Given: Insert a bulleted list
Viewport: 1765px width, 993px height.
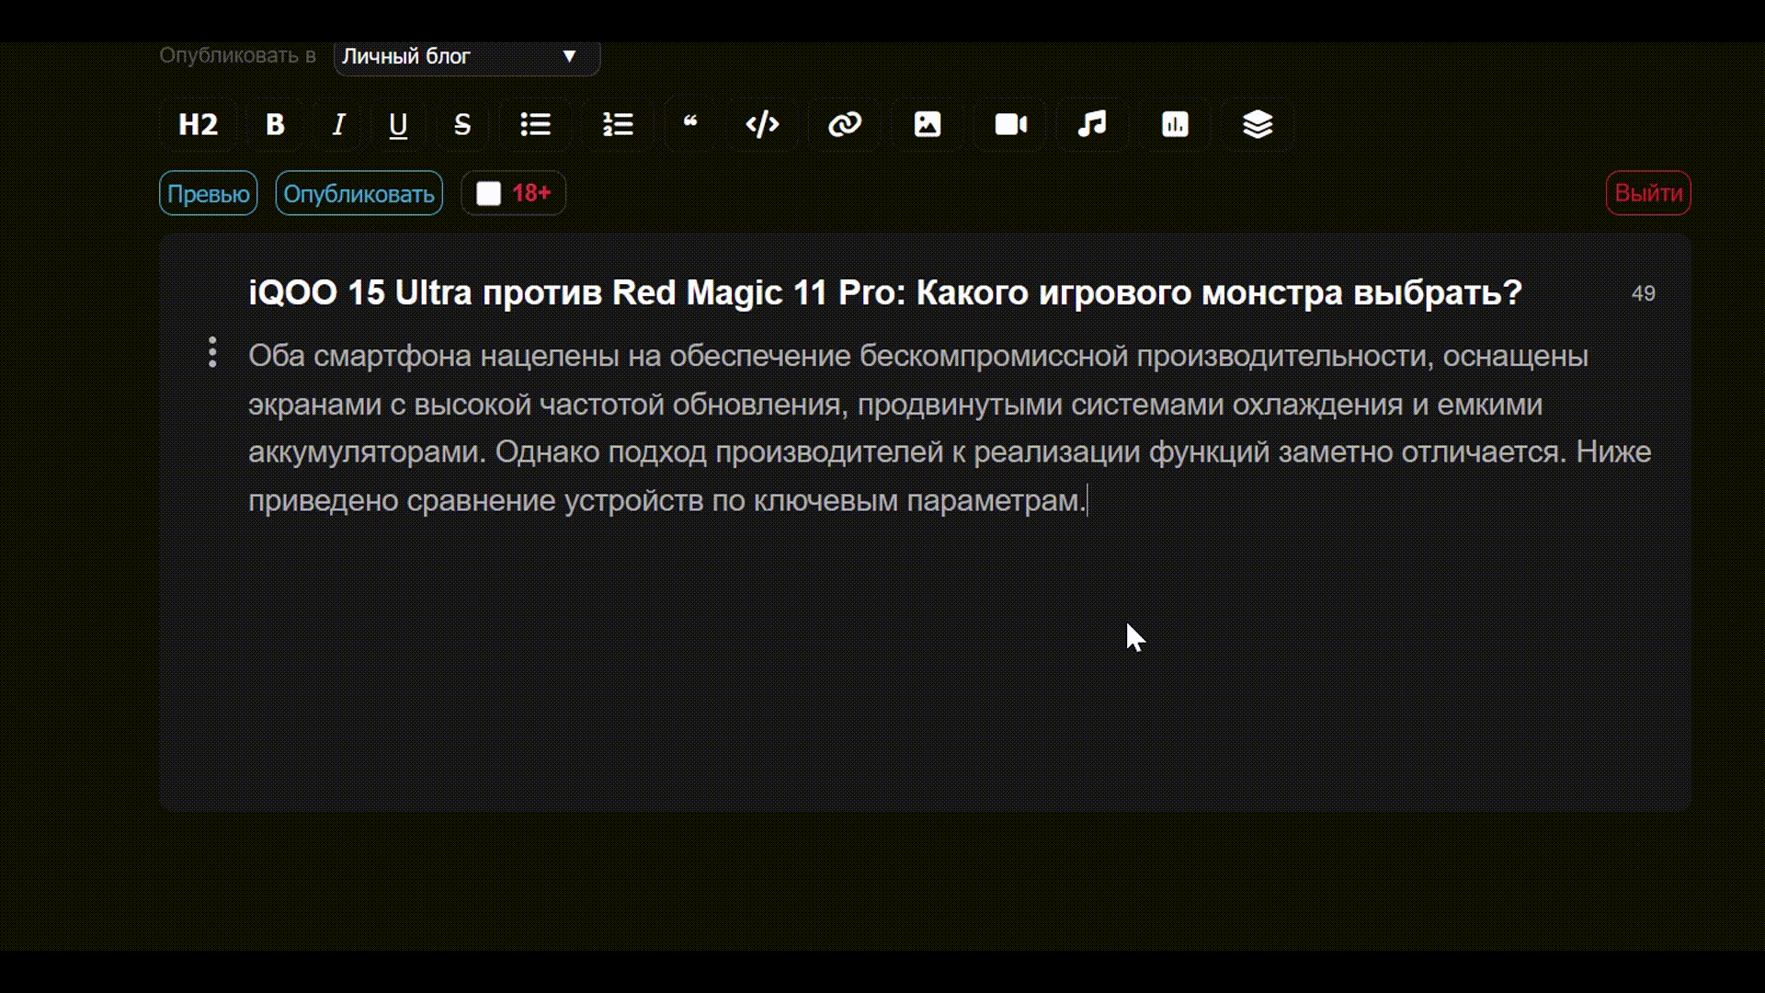Looking at the screenshot, I should [535, 124].
